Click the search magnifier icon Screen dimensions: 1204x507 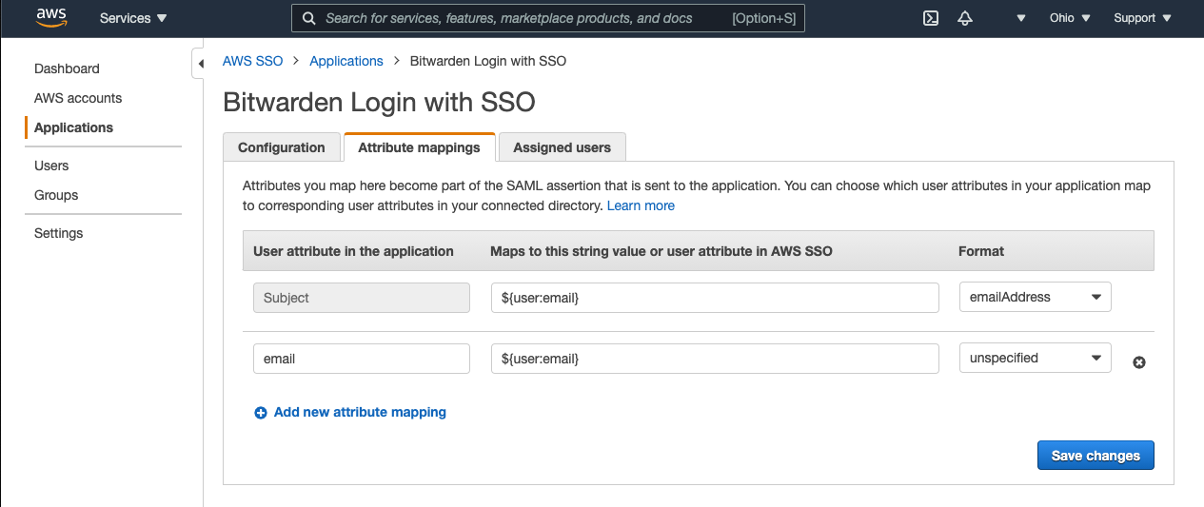click(309, 18)
